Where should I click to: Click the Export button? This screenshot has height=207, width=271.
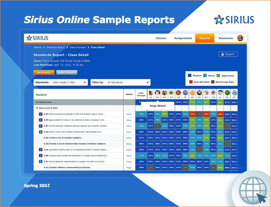click(228, 54)
